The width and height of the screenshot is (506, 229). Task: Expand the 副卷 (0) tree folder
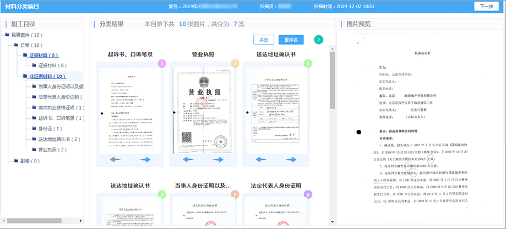(x=15, y=161)
